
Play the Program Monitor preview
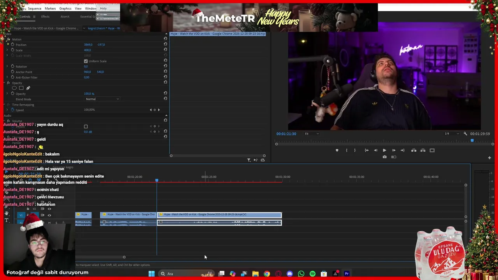384,150
